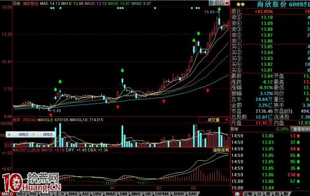Viewport: 310px width, 196px height.
Task: Open the 指标说明 indicator description
Action: [221, 150]
